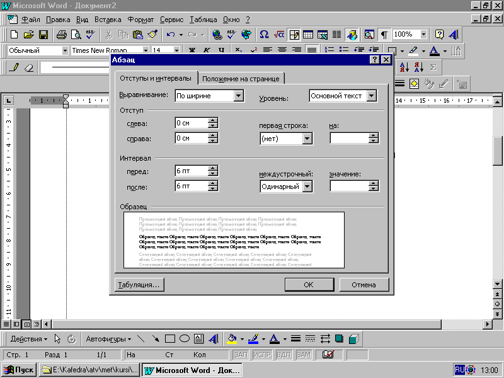The width and height of the screenshot is (504, 378).
Task: Click the Print icon
Action: (x=61, y=35)
